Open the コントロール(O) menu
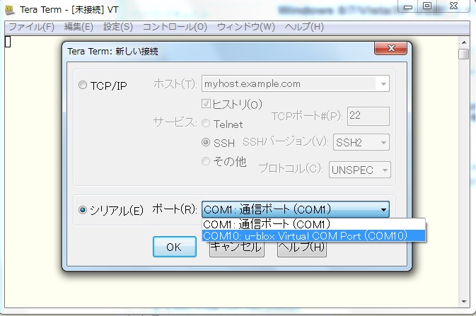Image resolution: width=476 pixels, height=316 pixels. [175, 27]
